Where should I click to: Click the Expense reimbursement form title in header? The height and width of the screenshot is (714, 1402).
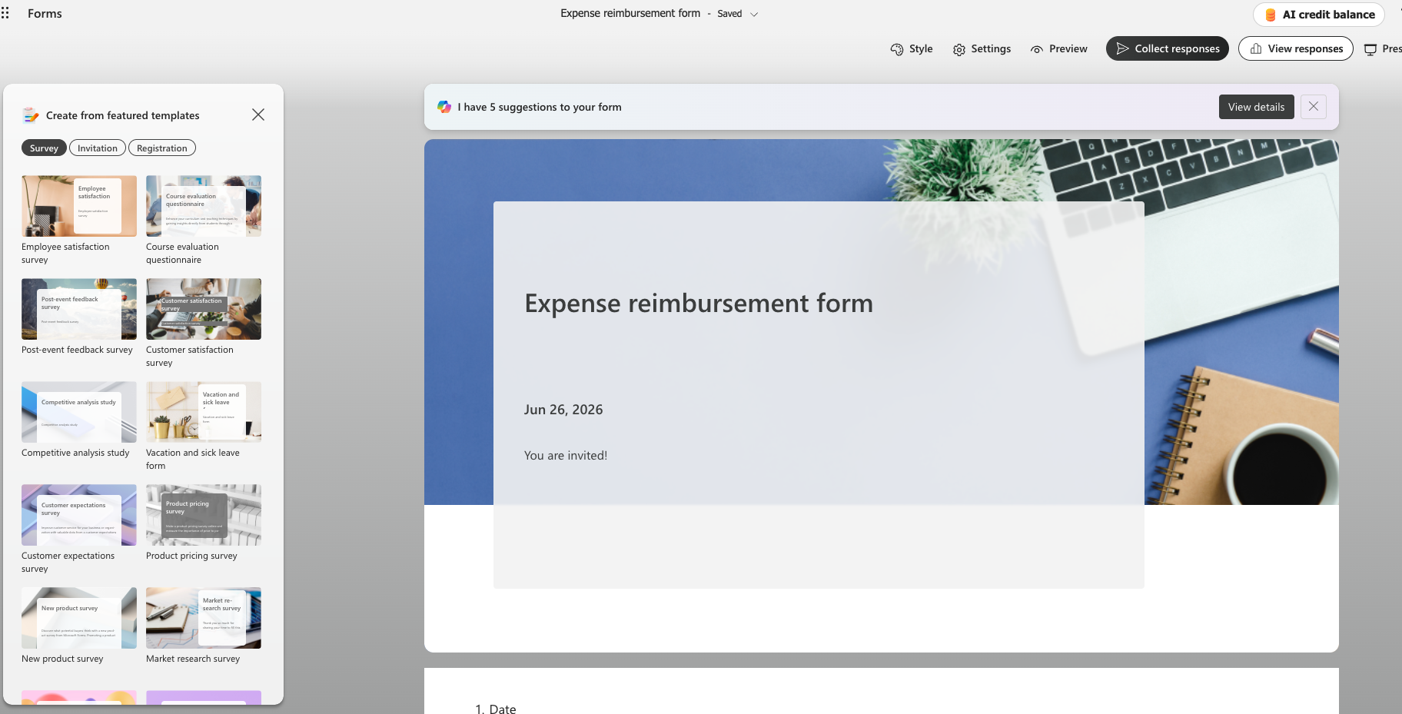[x=630, y=13]
